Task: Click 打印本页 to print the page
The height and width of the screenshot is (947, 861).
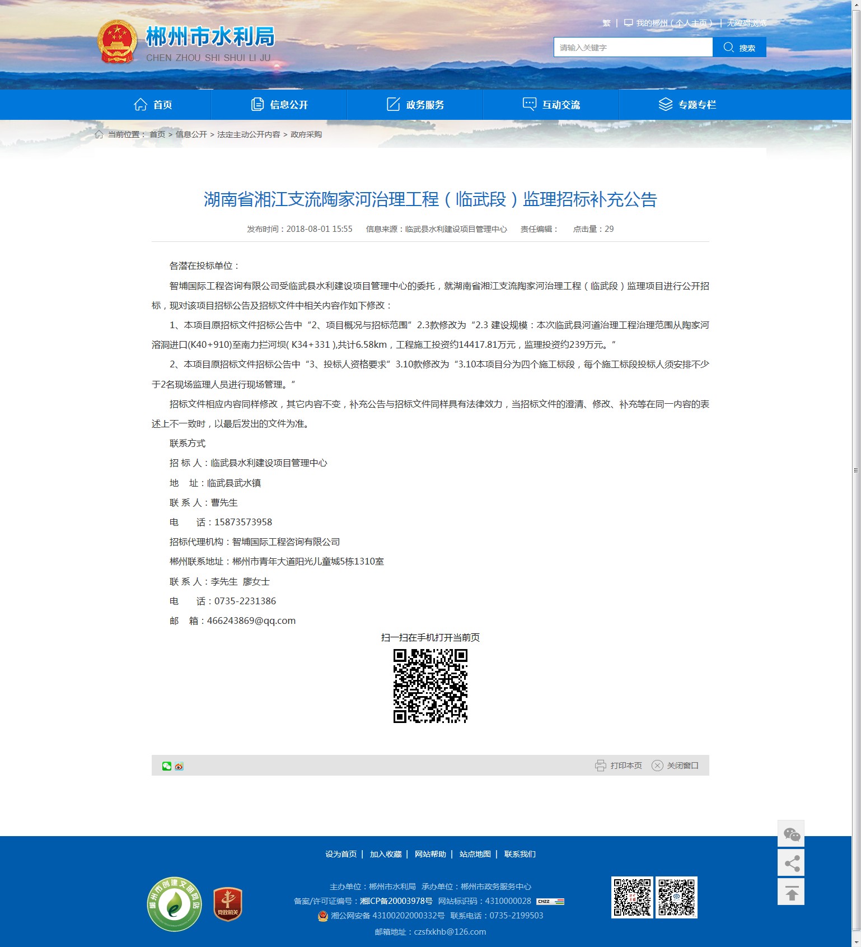Action: [x=619, y=766]
